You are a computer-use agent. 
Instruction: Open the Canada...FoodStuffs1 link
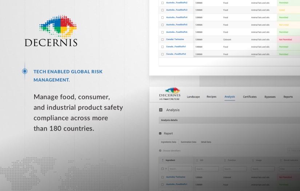176,47
